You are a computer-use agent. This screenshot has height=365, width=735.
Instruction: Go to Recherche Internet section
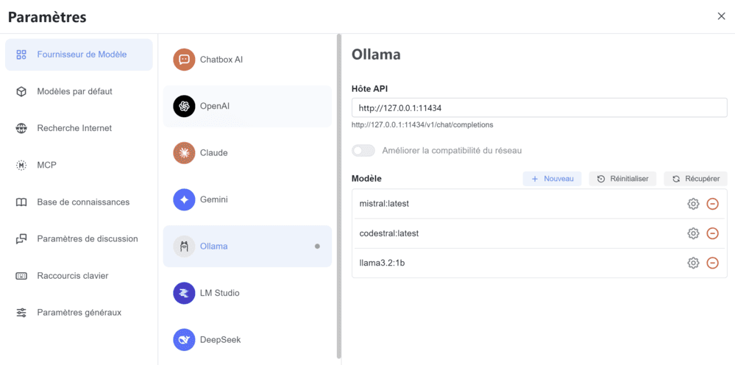pos(74,128)
